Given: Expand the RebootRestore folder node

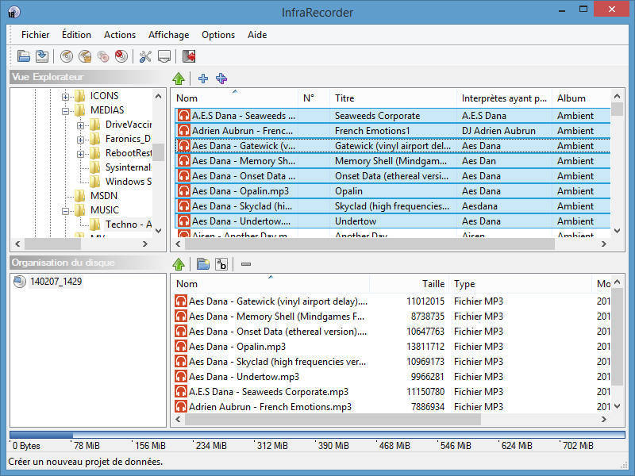Looking at the screenshot, I should pos(81,154).
